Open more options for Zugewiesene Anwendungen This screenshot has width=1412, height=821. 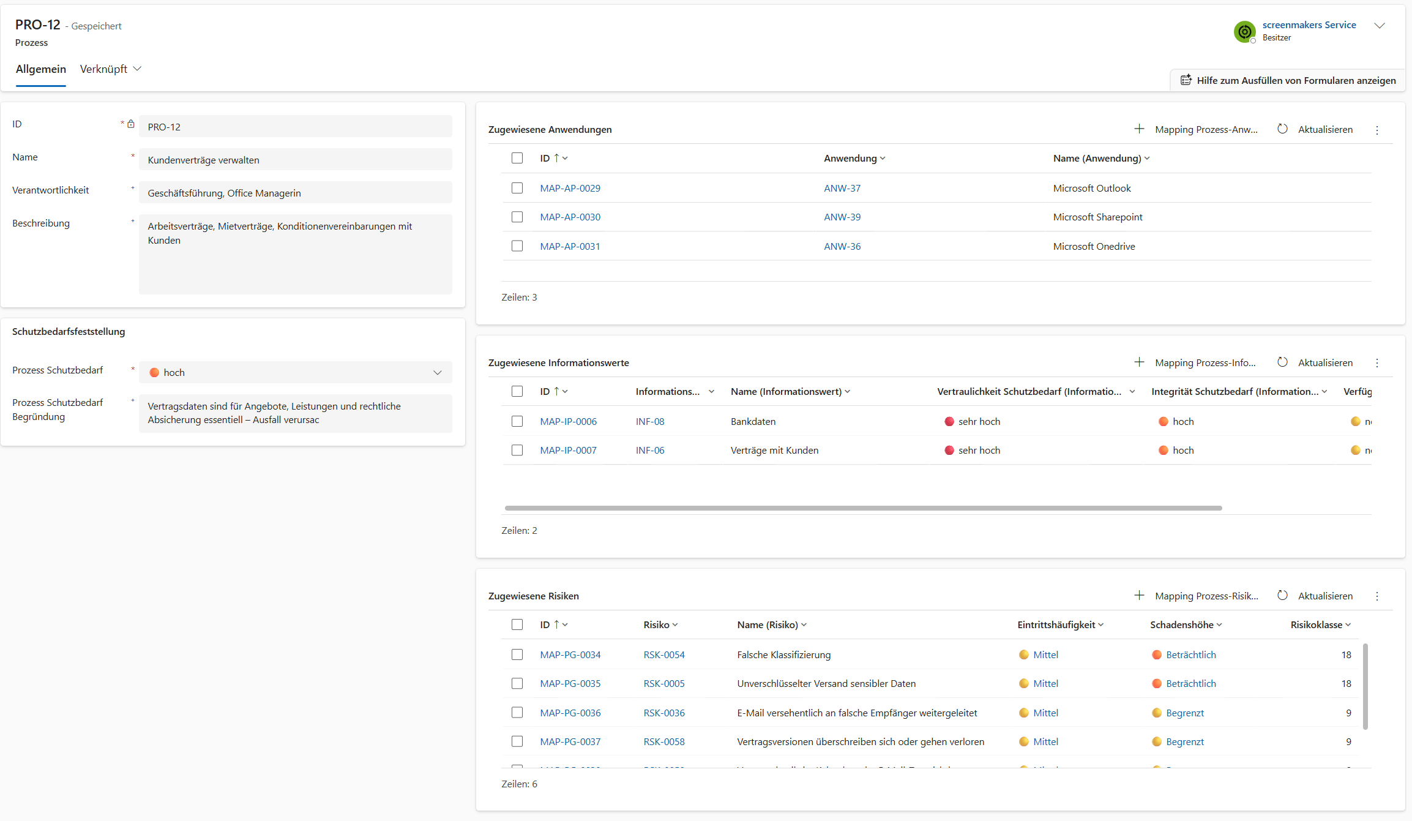pyautogui.click(x=1377, y=130)
